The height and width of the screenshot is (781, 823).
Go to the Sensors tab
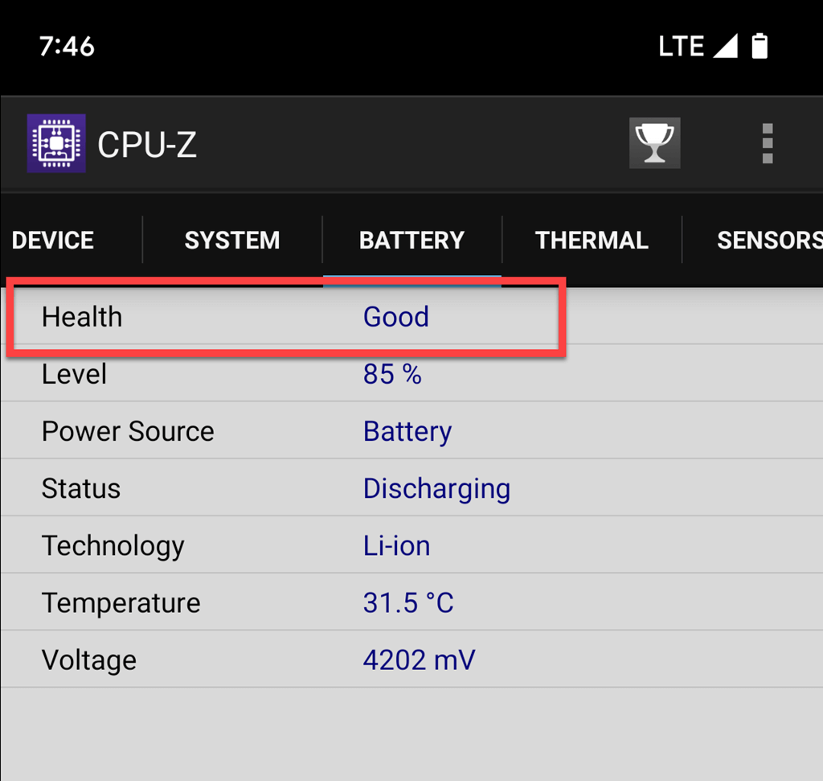(768, 240)
